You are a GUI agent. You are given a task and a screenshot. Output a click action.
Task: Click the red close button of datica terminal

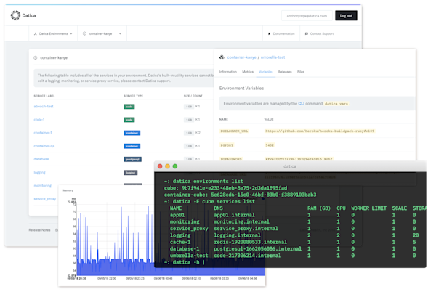click(x=160, y=166)
